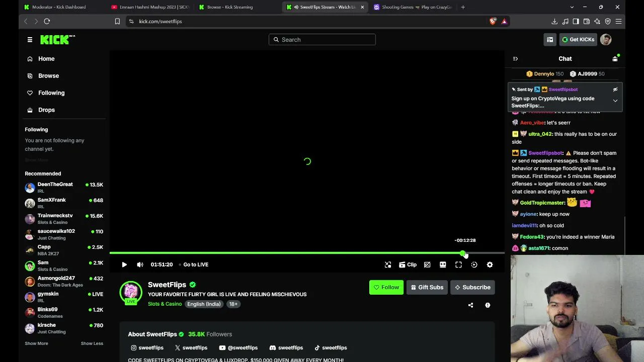
Task: Open Brave Shields icon in address bar
Action: [x=493, y=21]
